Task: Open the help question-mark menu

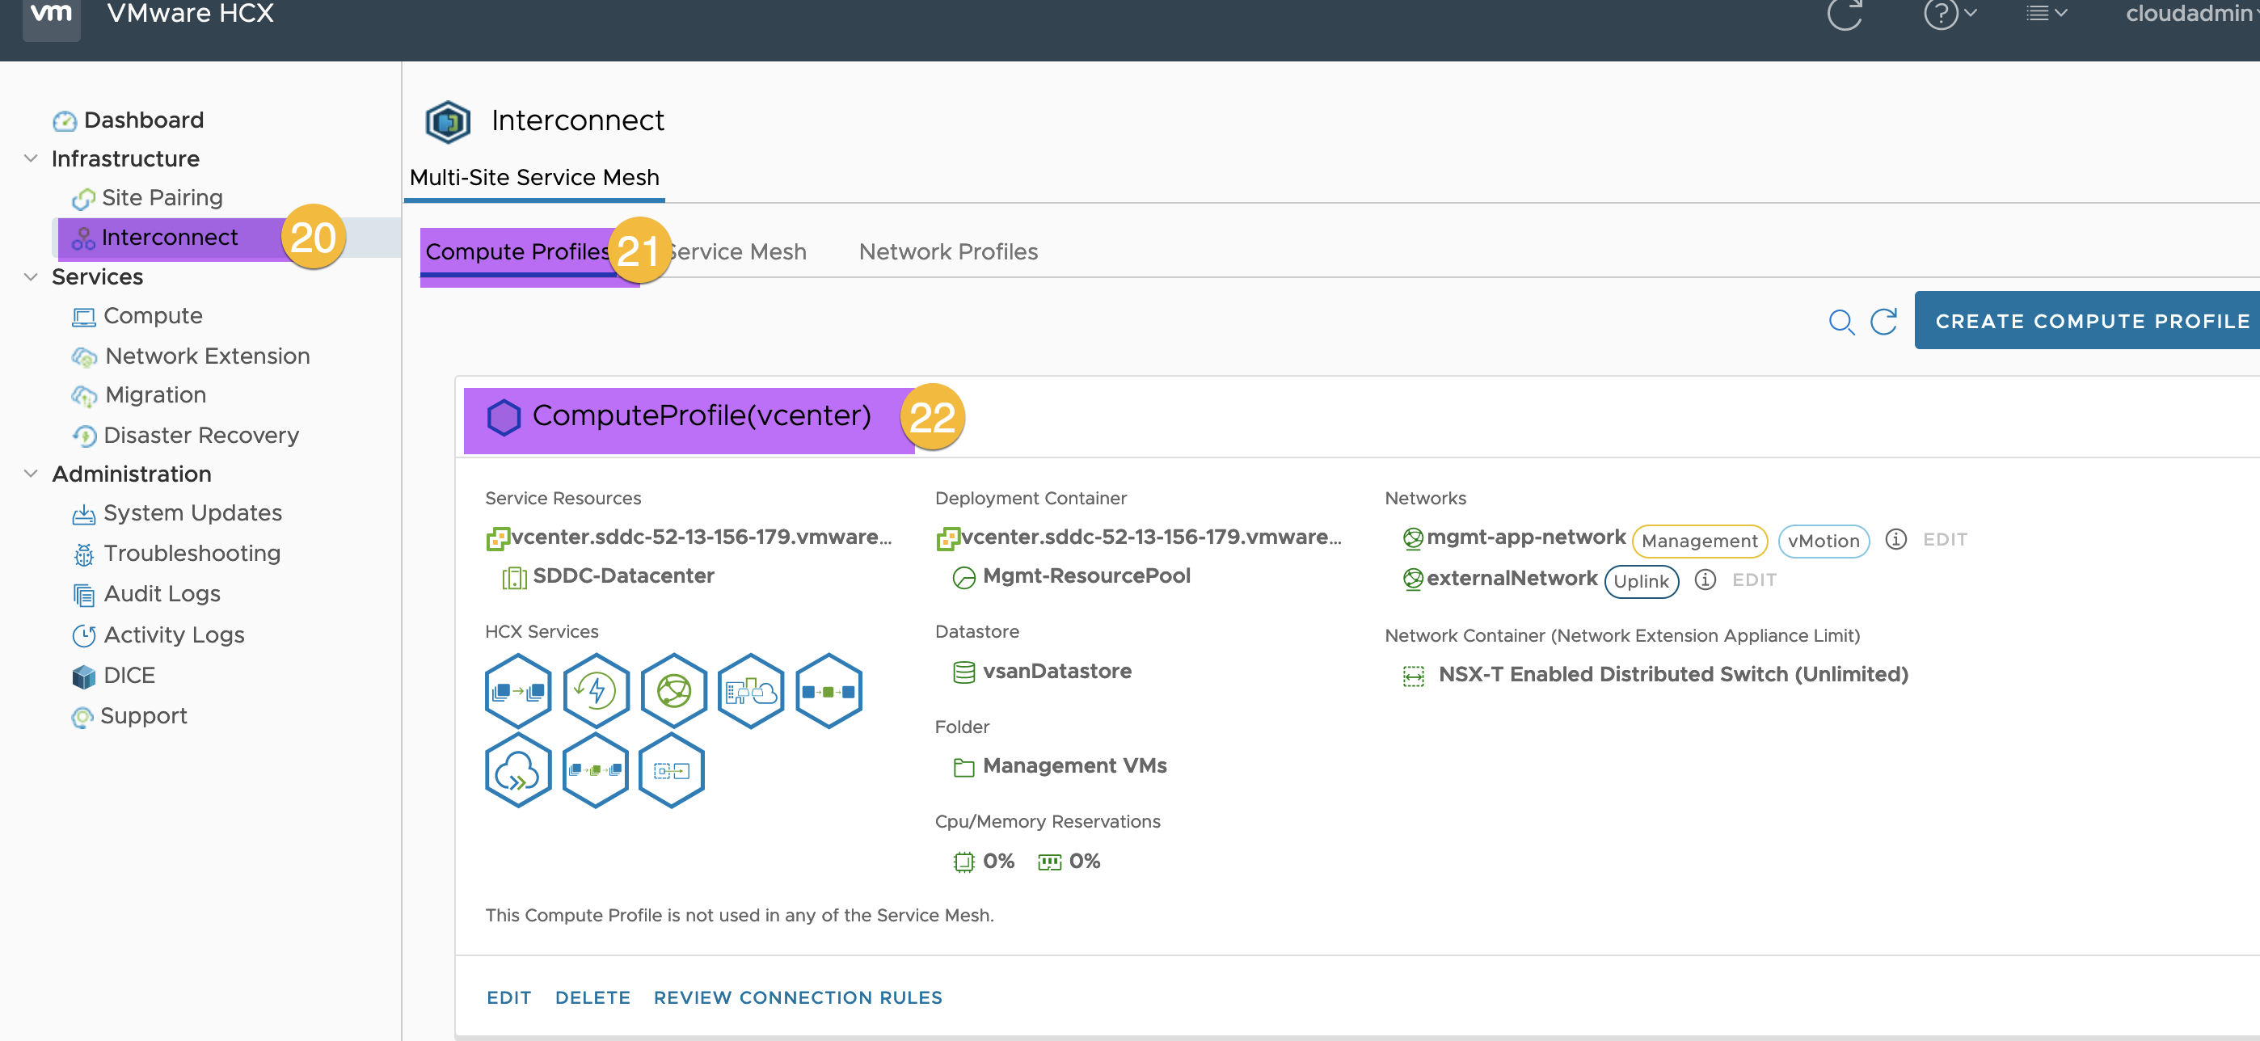Action: 1950,13
